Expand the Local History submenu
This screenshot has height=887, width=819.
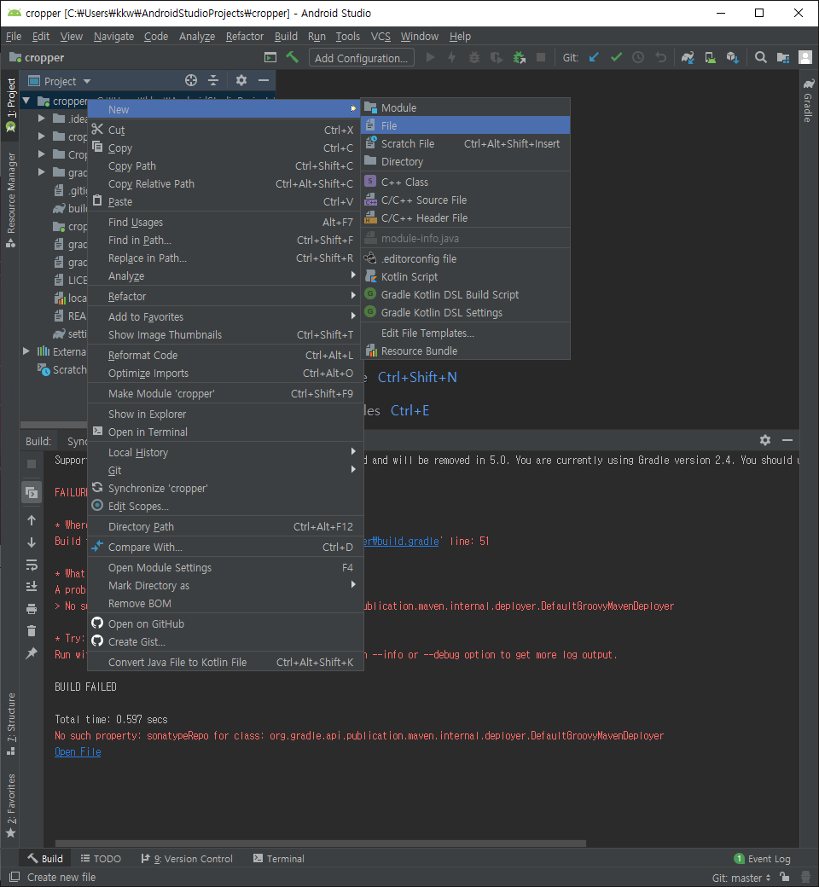[x=225, y=453]
